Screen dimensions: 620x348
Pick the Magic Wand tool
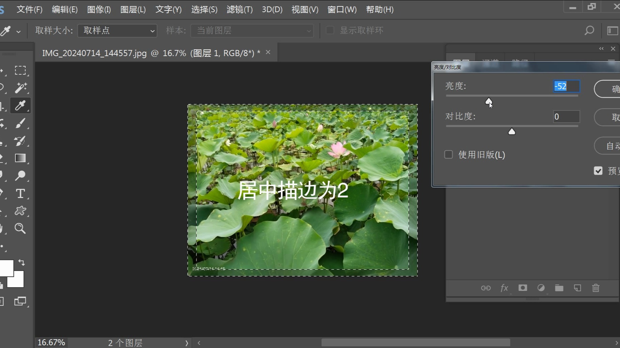21,88
